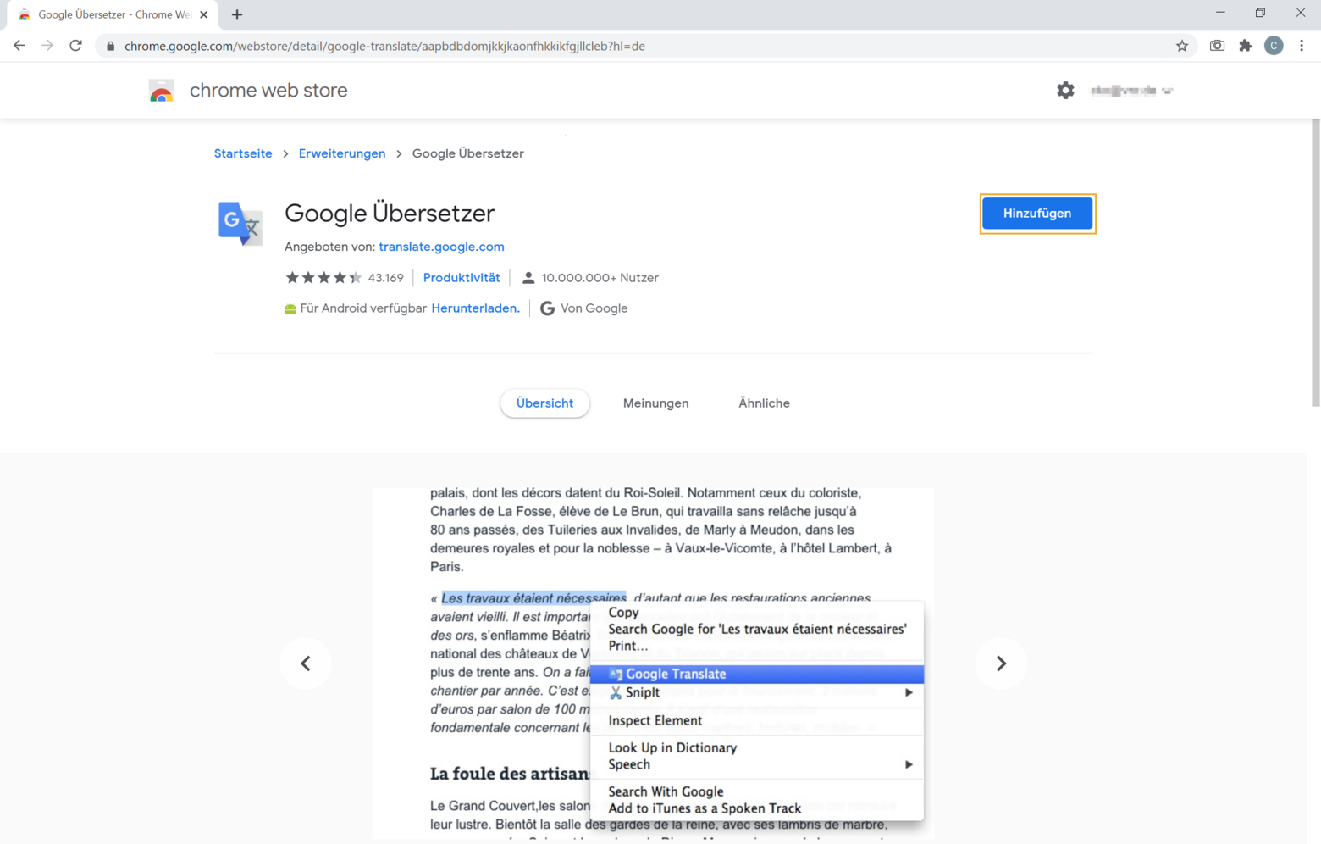Screen dimensions: 1321x844
Task: Go to Startseite breadcrumb
Action: tap(243, 153)
